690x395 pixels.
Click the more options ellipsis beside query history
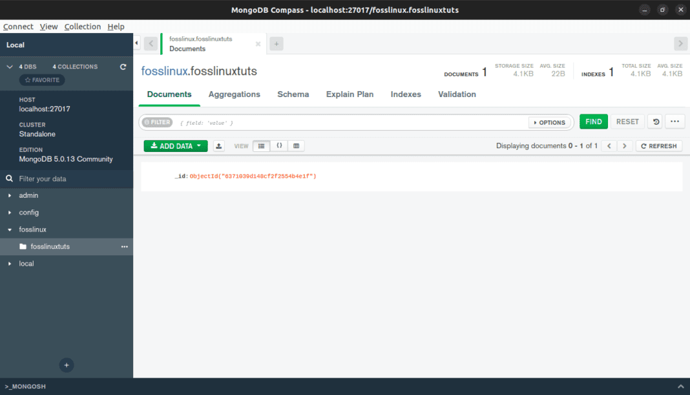click(x=674, y=122)
